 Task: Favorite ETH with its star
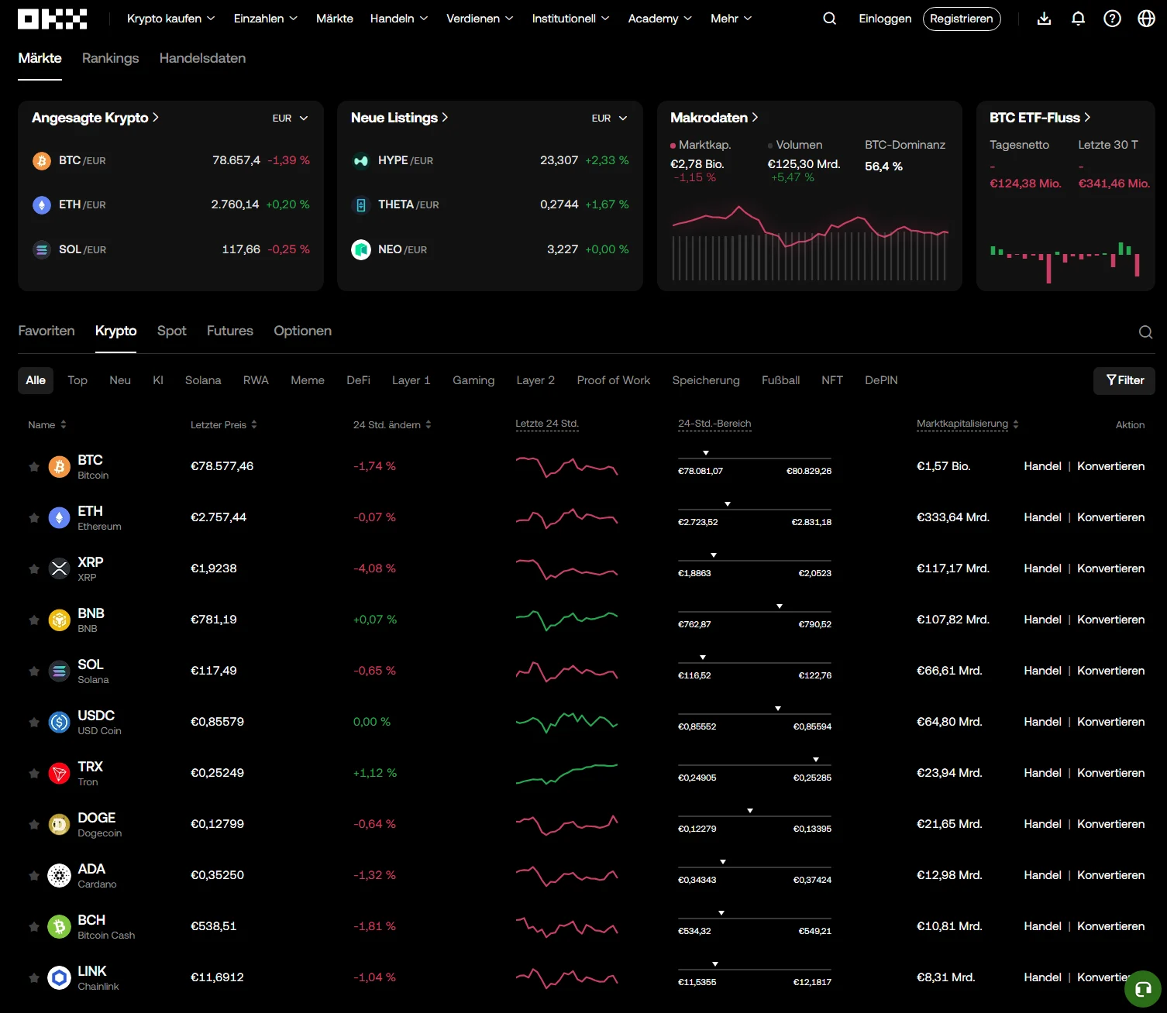[34, 518]
